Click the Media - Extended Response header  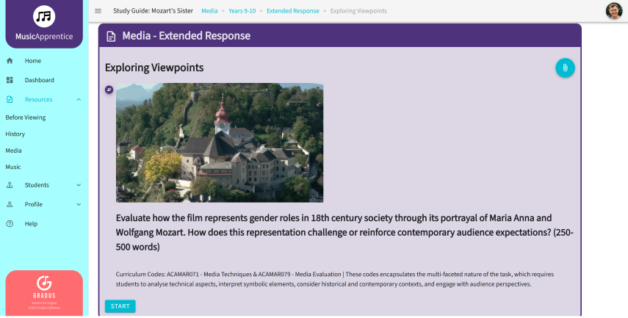tap(187, 36)
